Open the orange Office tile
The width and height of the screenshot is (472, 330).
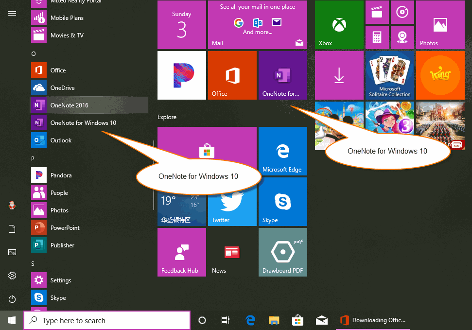click(232, 75)
